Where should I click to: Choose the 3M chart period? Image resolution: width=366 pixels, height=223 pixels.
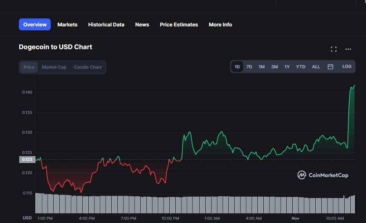(274, 67)
